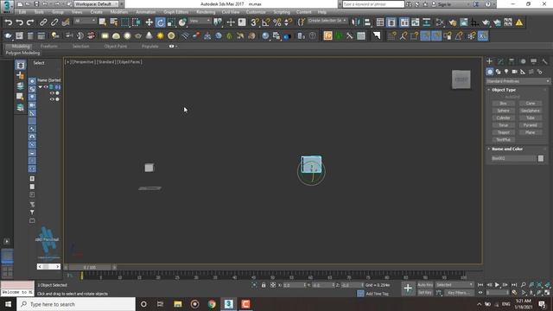Open the Modify command panel tab

click(x=500, y=61)
